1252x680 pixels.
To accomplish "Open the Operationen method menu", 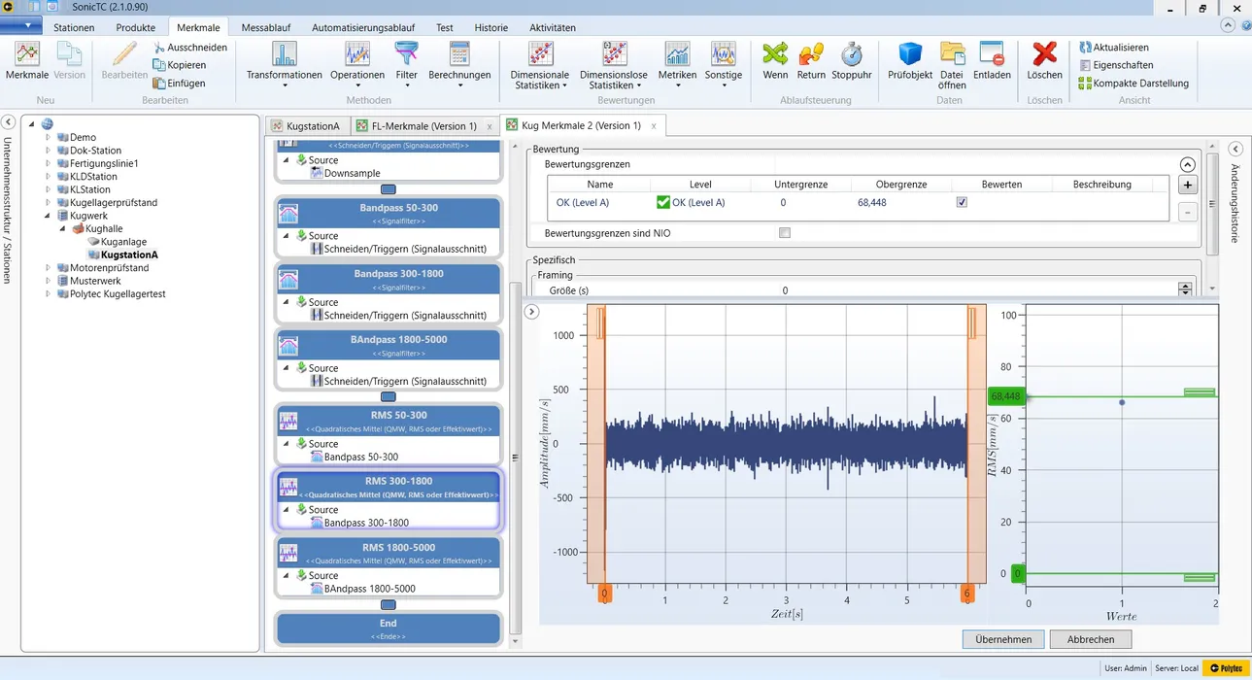I will [x=357, y=64].
